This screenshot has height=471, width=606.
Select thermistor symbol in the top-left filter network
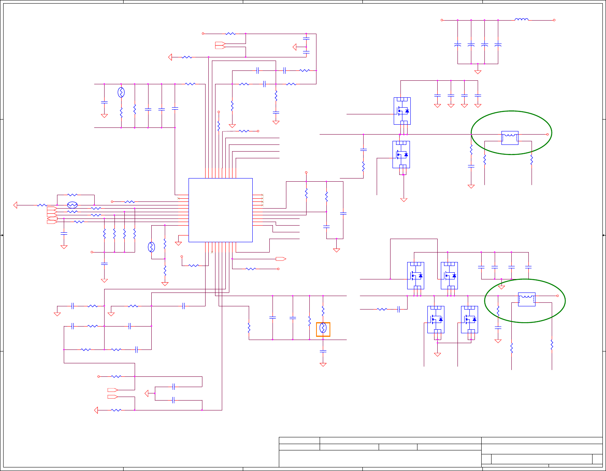tap(121, 93)
